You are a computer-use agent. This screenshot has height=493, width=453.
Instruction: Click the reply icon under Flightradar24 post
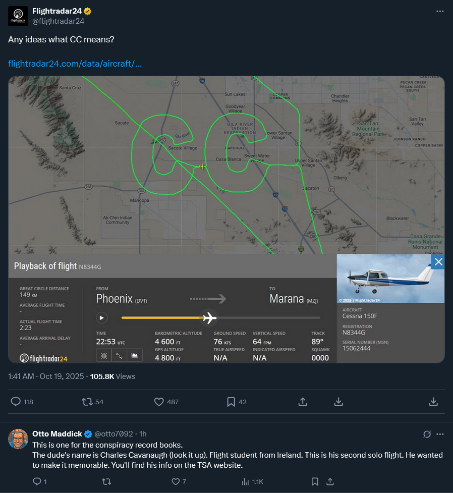click(x=16, y=402)
